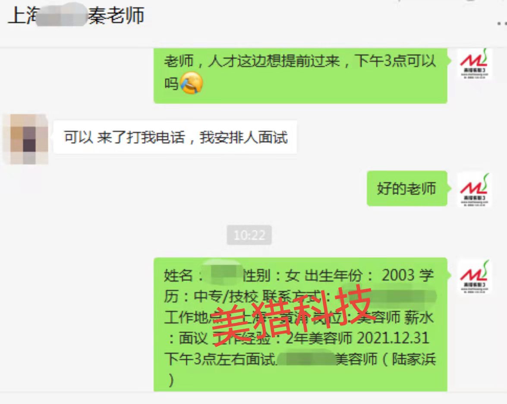Click the 陆家浜 location text
This screenshot has height=404, width=507.
click(414, 359)
